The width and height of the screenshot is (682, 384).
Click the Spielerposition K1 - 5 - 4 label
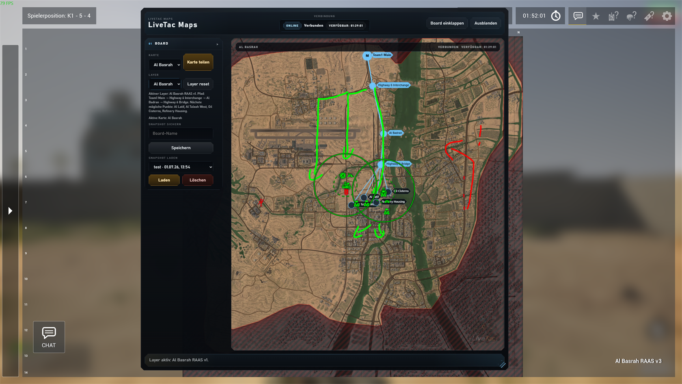59,16
